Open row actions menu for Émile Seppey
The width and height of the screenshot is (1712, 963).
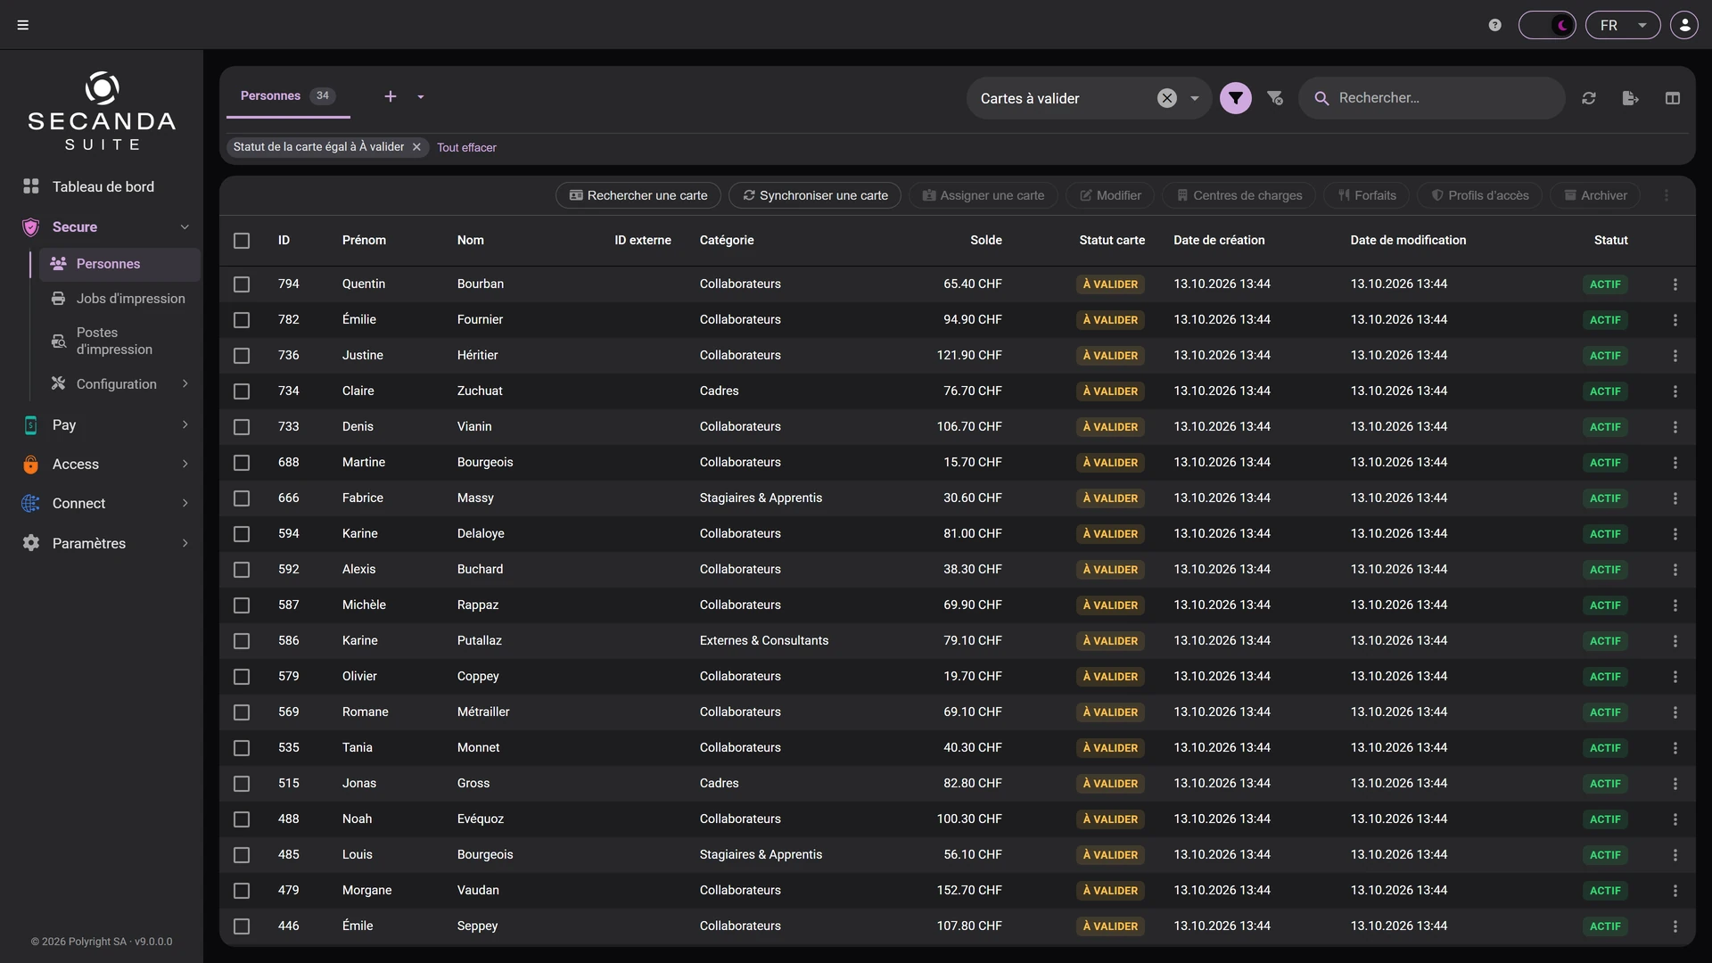[1675, 926]
